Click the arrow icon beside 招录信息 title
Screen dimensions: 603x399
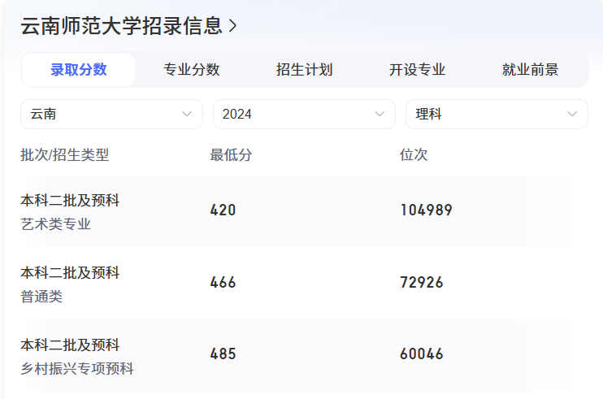coord(232,26)
